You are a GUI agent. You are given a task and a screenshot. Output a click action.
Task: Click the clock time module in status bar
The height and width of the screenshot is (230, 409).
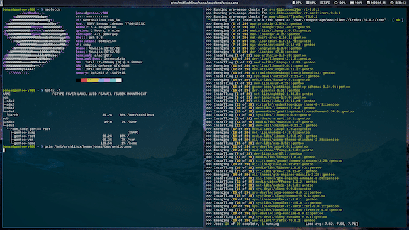[398, 3]
